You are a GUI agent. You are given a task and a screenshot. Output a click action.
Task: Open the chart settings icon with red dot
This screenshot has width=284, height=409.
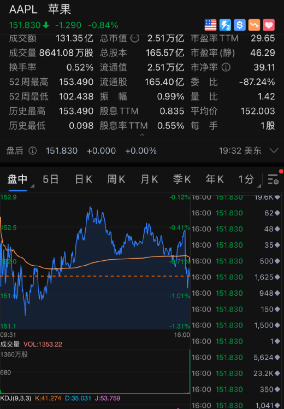[x=274, y=179]
